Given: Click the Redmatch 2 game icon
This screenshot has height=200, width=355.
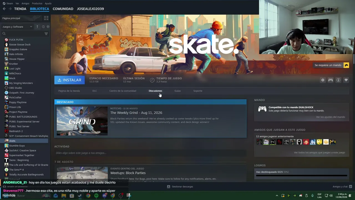Looking at the screenshot, I should [6, 131].
